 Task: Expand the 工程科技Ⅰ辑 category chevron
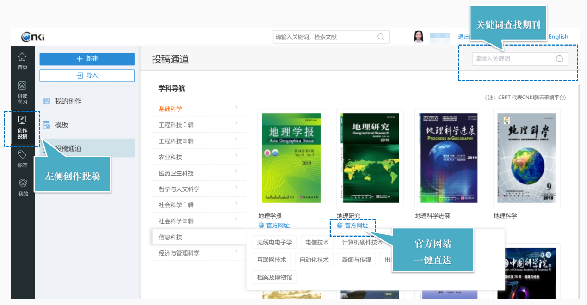point(236,123)
